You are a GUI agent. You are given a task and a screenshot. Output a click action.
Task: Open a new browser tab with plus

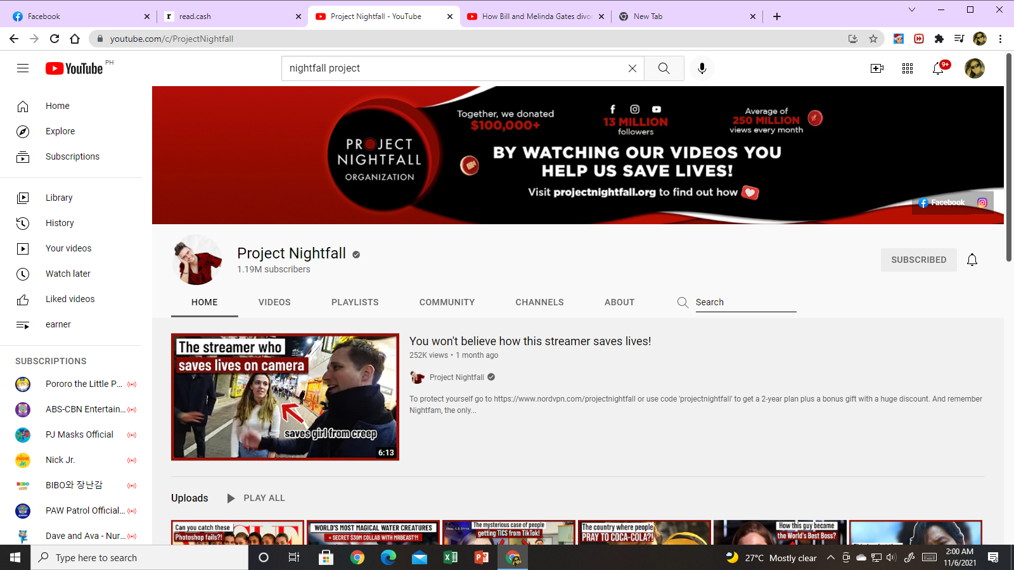pos(777,16)
